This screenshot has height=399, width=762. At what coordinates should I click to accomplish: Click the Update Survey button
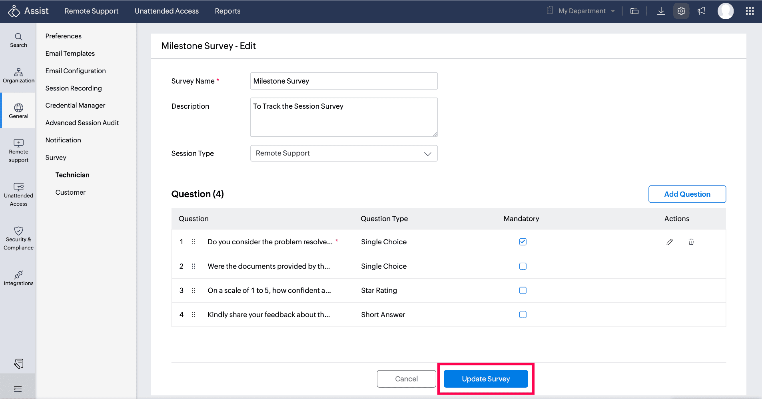485,379
